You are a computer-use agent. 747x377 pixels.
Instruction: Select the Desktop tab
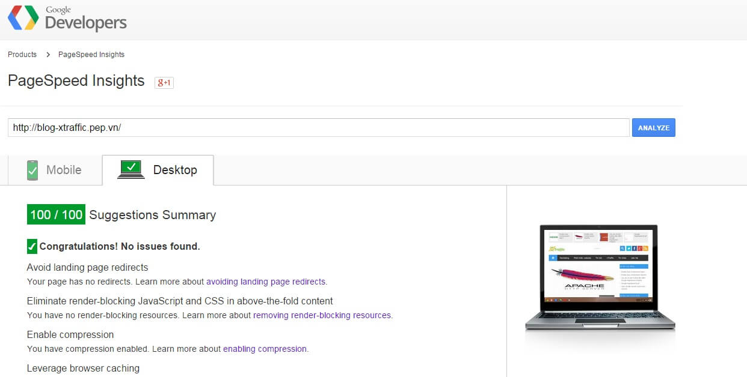[x=158, y=170]
